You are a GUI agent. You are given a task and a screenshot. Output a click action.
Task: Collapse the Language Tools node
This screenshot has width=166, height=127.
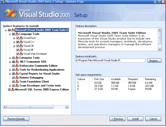[10, 34]
